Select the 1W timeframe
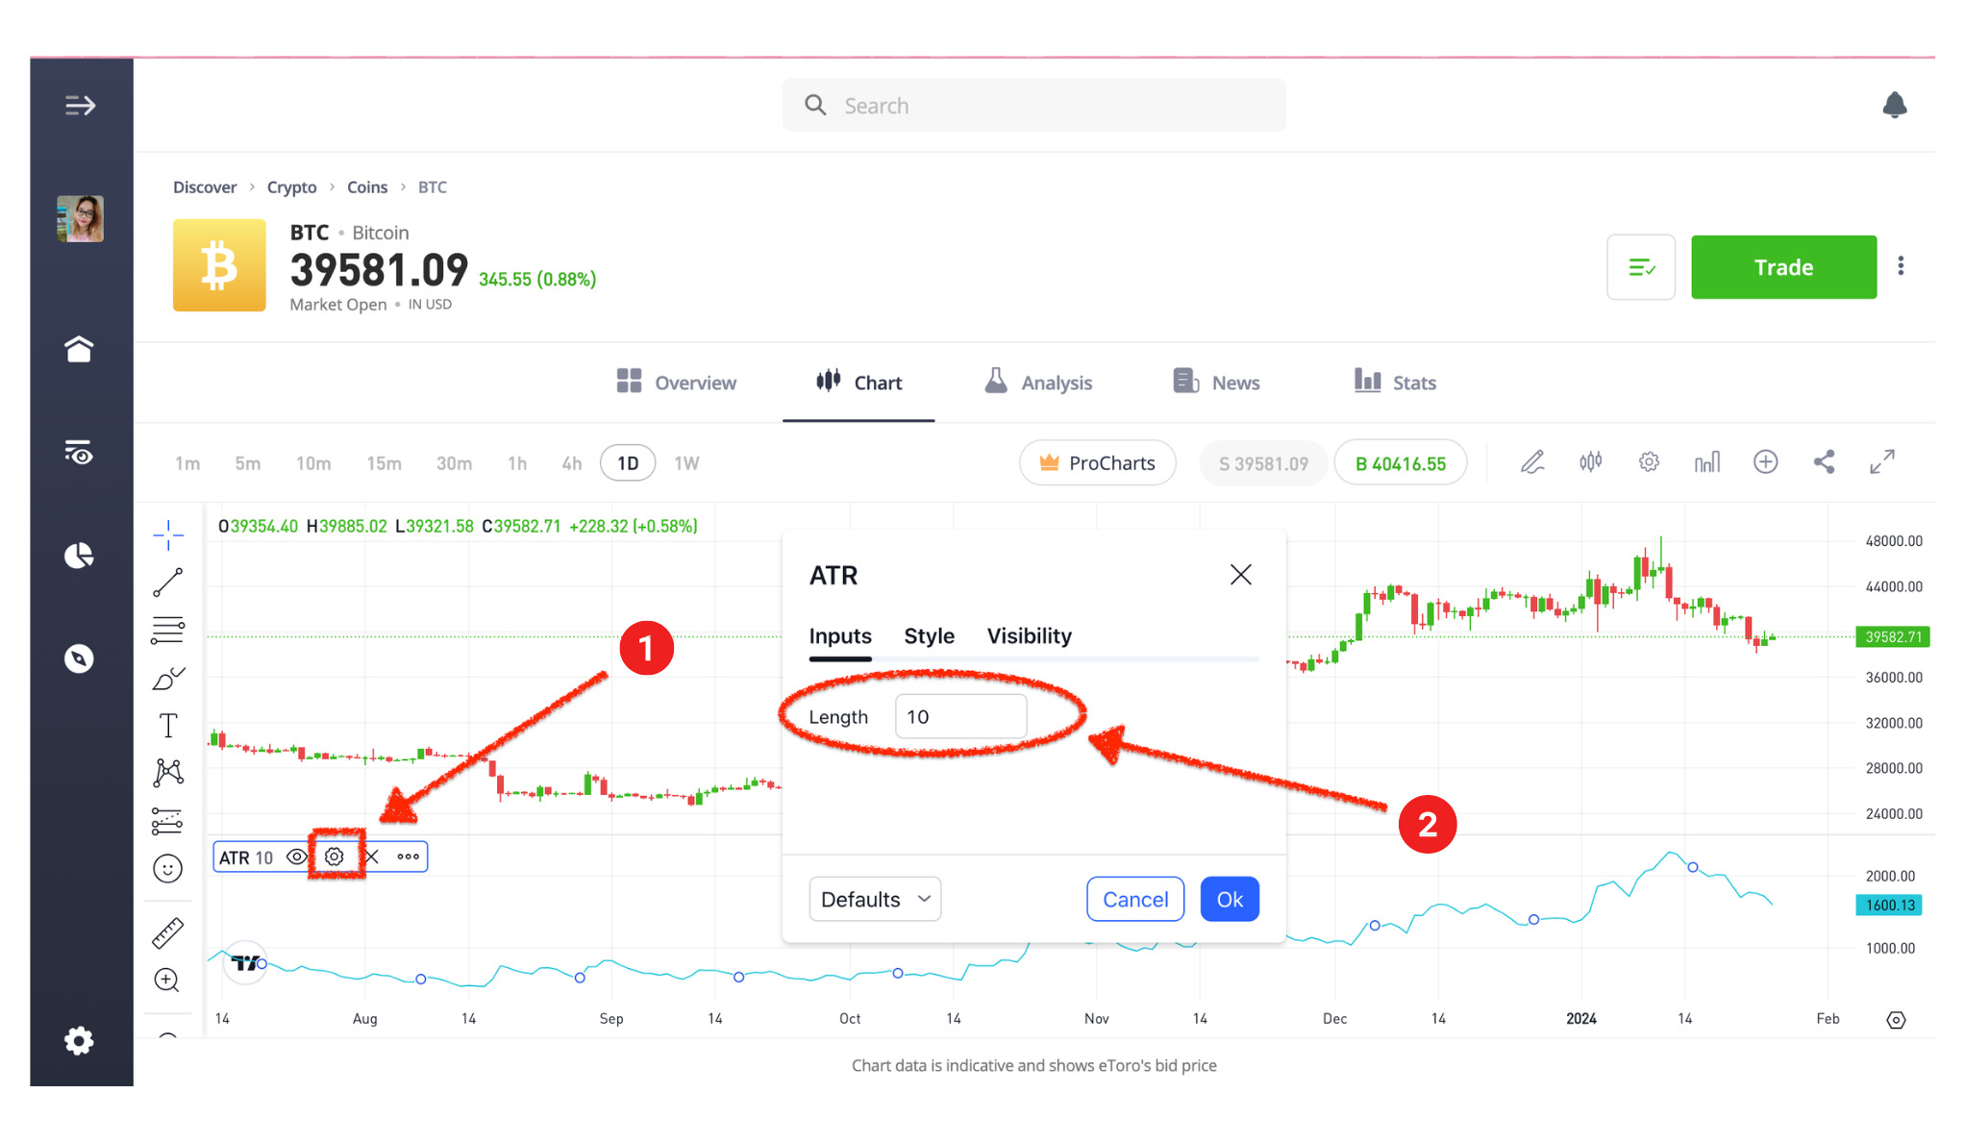Viewport: 1965px width, 1142px height. click(686, 462)
